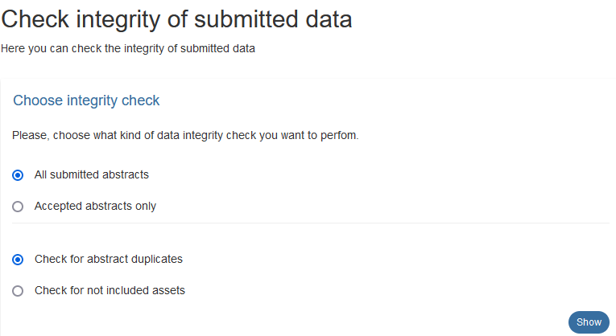The width and height of the screenshot is (616, 336).
Task: Click the 'Check integrity of submitted data' page title
Action: [176, 19]
